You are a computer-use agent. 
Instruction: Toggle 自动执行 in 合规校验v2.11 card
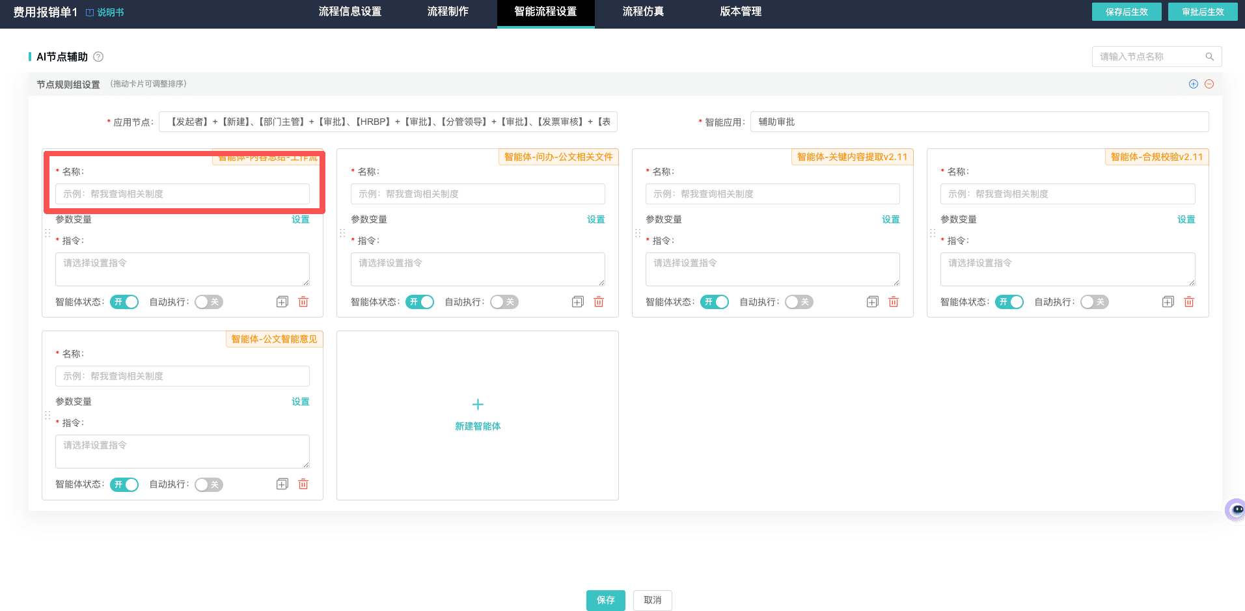pos(1095,302)
